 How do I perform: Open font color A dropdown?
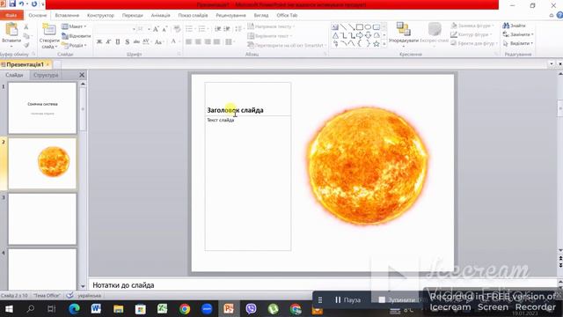(174, 41)
